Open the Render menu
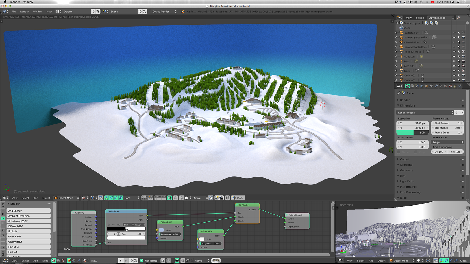The height and width of the screenshot is (264, 470). [x=24, y=12]
